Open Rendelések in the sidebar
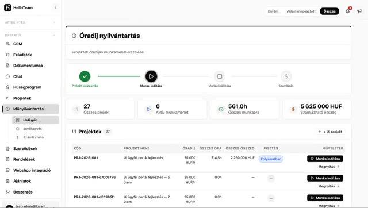 click(x=30, y=159)
